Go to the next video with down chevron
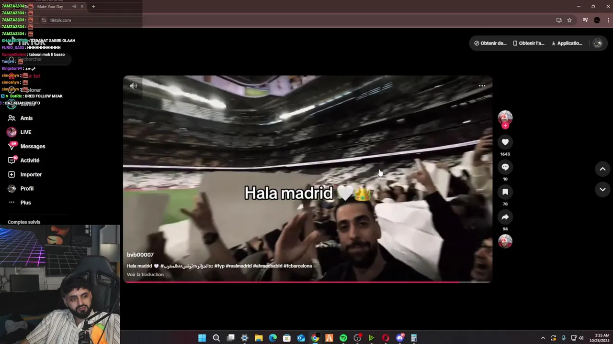The height and width of the screenshot is (344, 613). coord(602,189)
